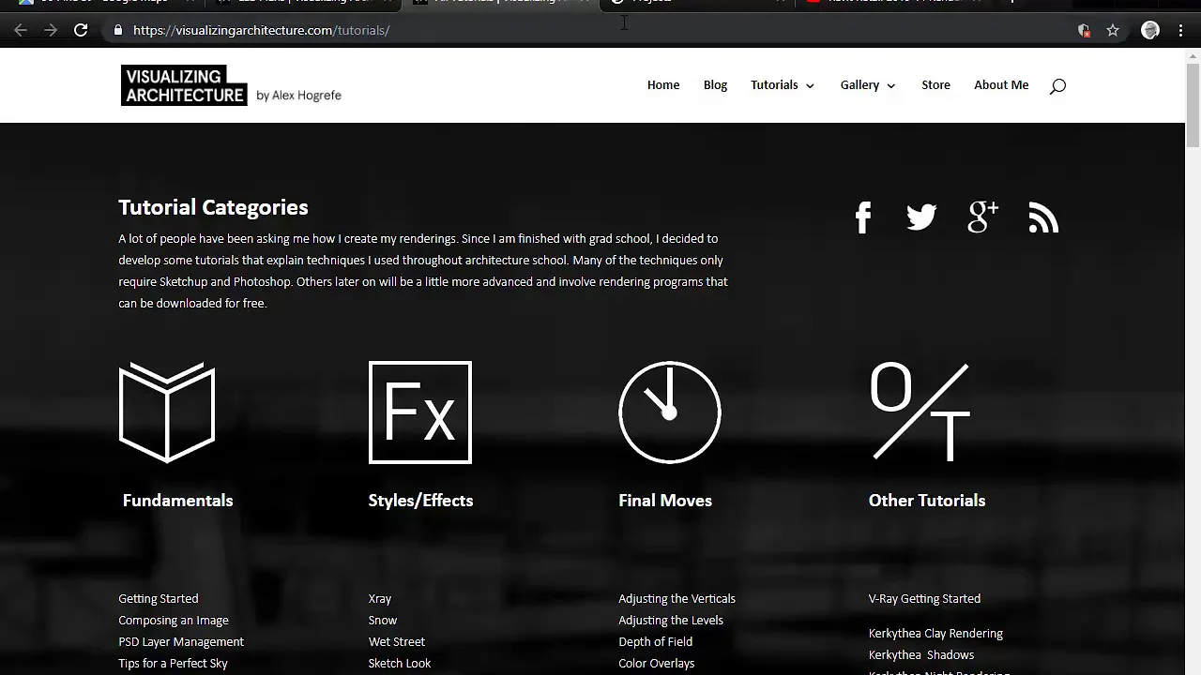1201x675 pixels.
Task: Click the Styles/Effects category heading
Action: pos(420,500)
